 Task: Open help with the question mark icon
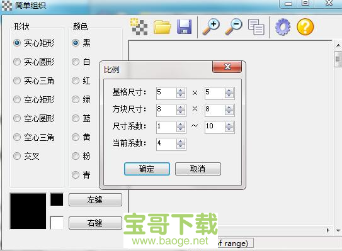coord(305,27)
